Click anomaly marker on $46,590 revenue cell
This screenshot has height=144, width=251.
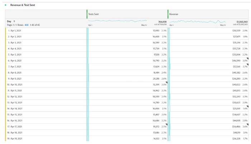click(248, 58)
